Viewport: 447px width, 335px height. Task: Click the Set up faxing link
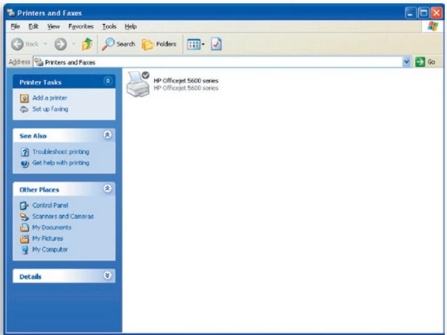[x=50, y=109]
